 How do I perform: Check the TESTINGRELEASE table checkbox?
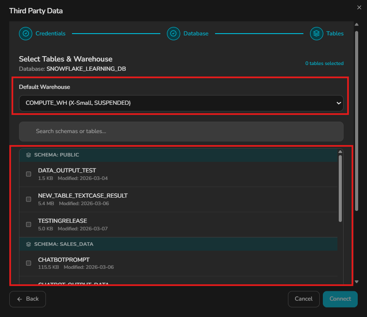29,225
